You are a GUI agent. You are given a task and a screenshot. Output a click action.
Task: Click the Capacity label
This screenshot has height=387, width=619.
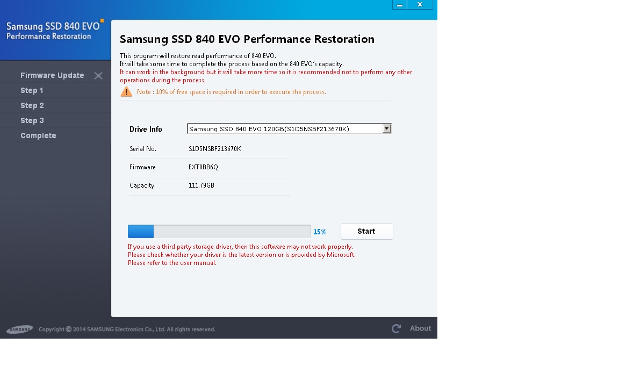(142, 185)
